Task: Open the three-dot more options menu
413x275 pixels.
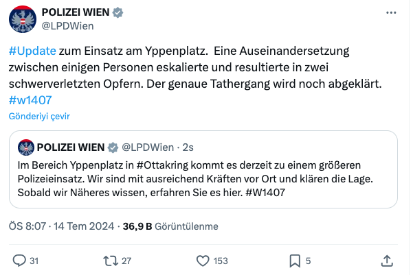Action: (391, 12)
